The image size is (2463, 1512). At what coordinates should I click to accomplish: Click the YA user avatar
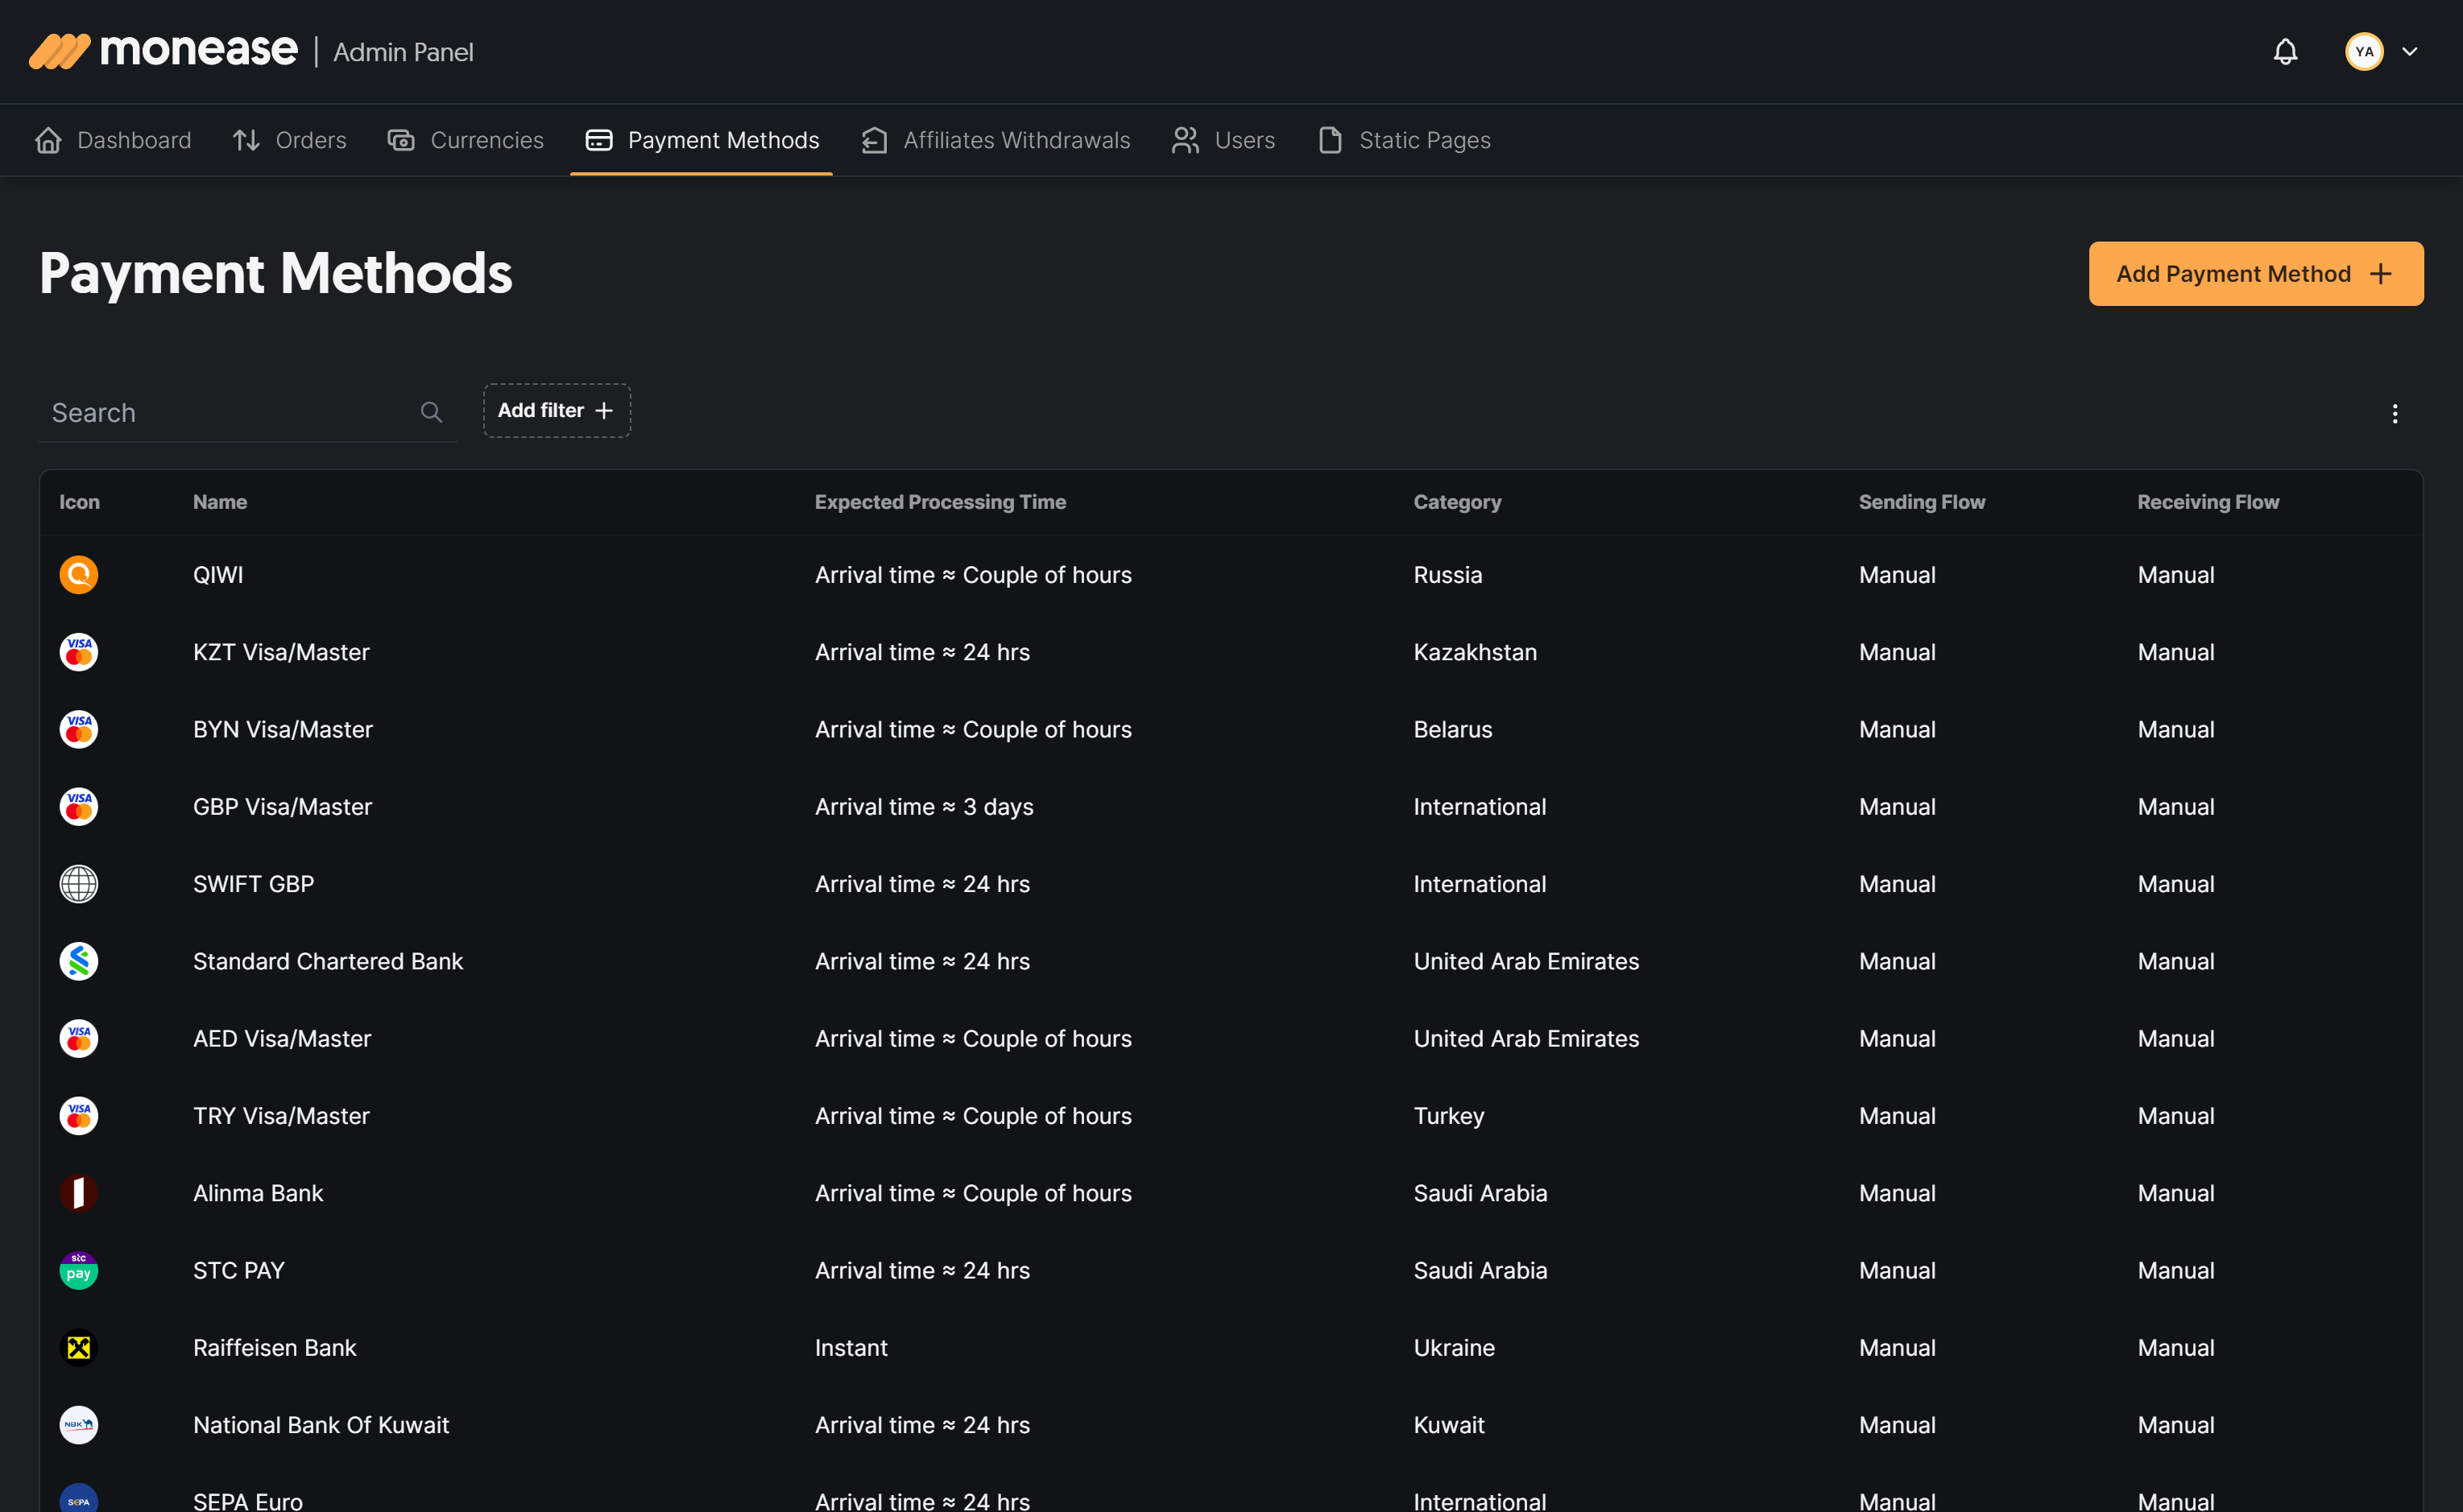2364,51
